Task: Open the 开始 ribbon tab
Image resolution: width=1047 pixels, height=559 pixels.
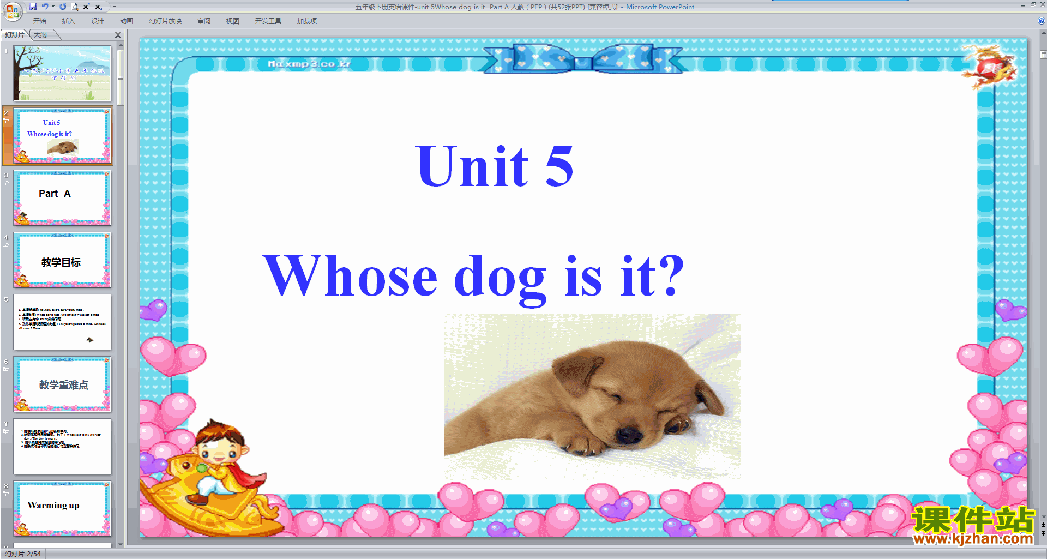Action: click(x=40, y=21)
